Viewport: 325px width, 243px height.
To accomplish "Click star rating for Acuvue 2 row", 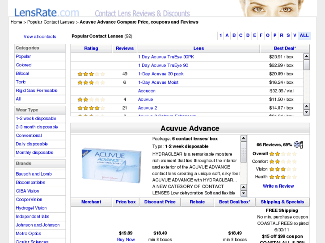I will coord(91,108).
